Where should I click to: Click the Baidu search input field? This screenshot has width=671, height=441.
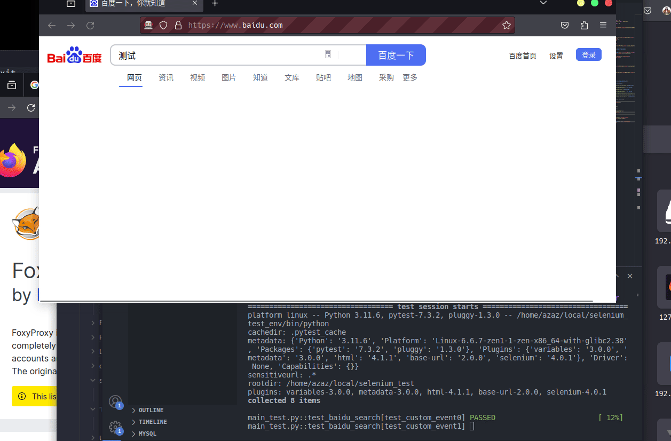[219, 55]
